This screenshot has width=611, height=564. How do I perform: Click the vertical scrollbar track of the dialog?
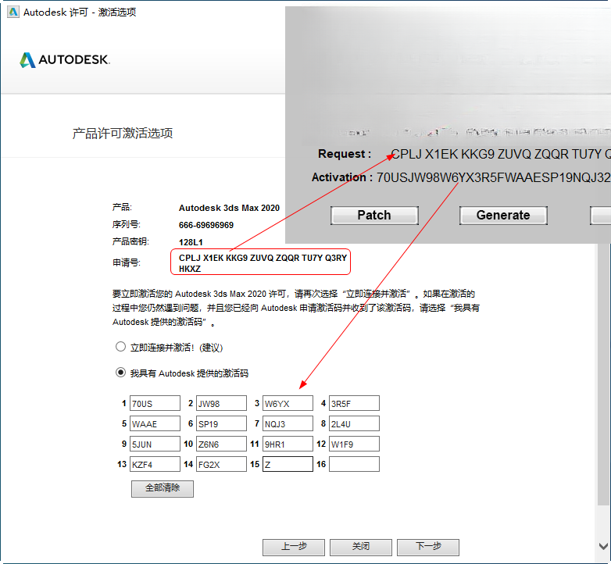point(603,374)
